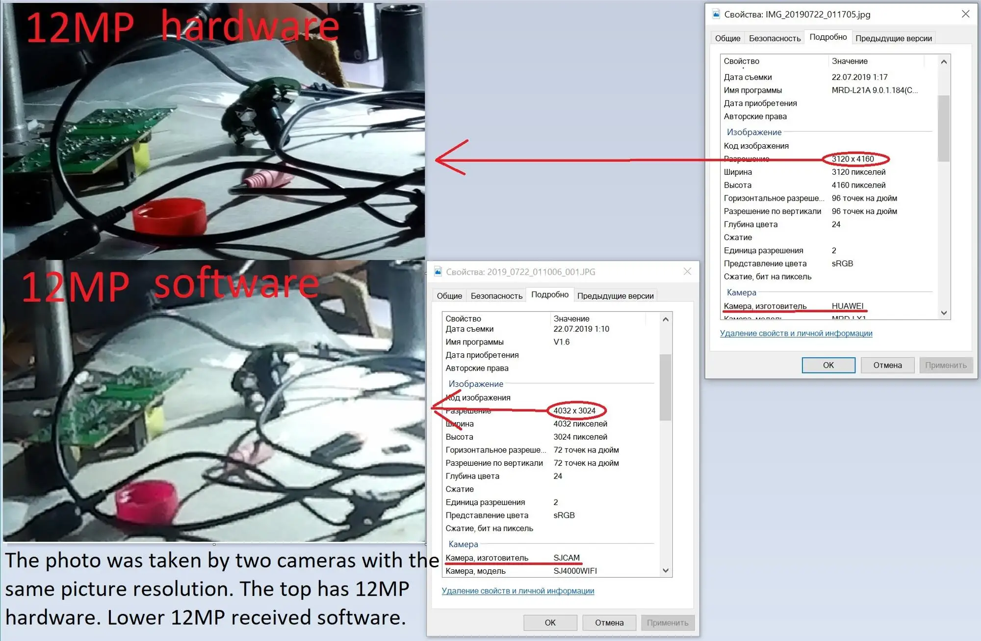Close the 2019_0722_011006_001.JPG properties dialog

687,271
